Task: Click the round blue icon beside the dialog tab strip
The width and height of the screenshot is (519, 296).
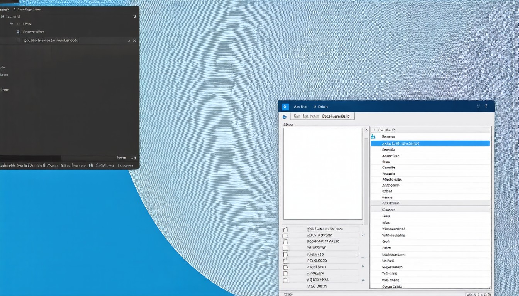Action: click(x=285, y=116)
